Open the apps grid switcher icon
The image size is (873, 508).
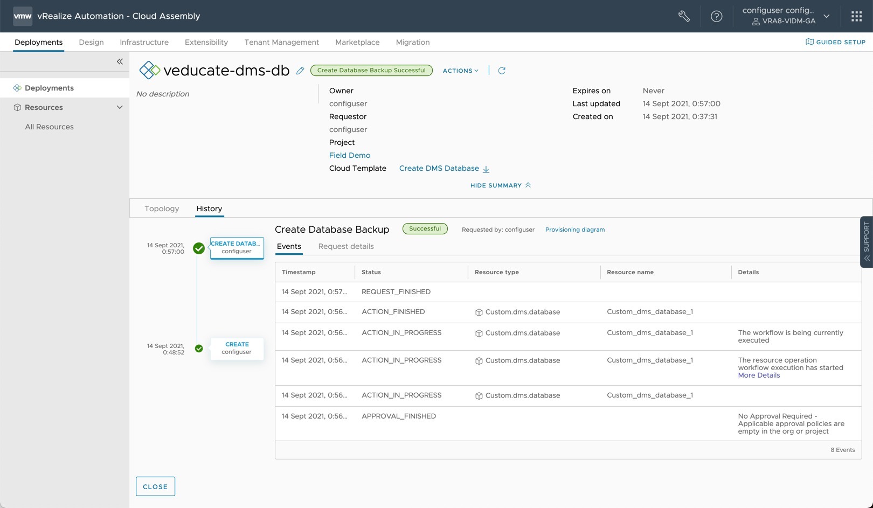pos(856,16)
